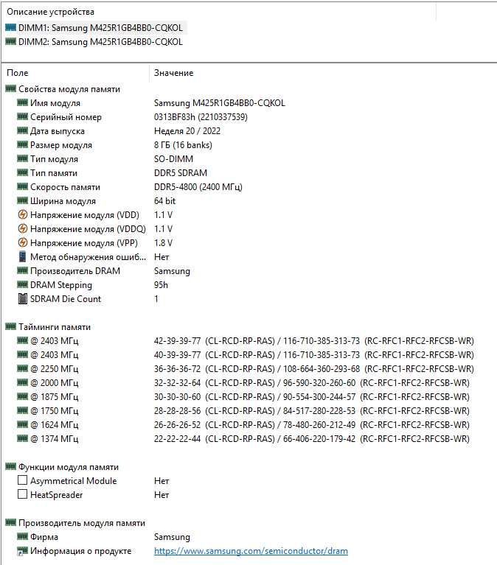The width and height of the screenshot is (497, 565).
Task: Click voltage icon for Напряжение модуля (VDDQ)
Action: (22, 228)
